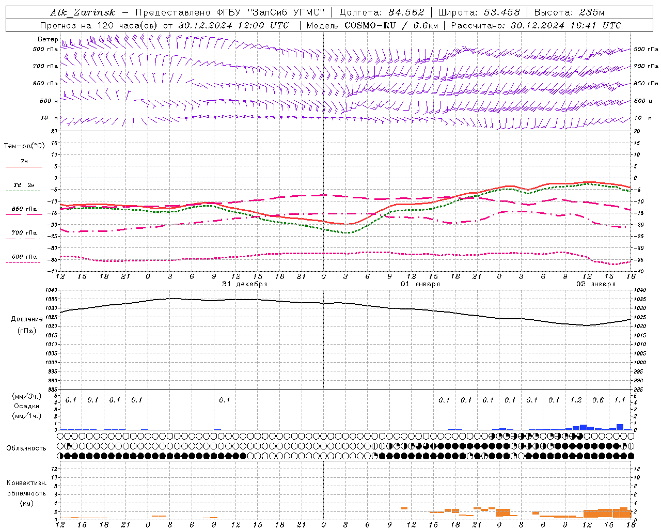Screen dimensions: 661x529
Task: Click the Ветер wind panel label
Action: pos(48,39)
